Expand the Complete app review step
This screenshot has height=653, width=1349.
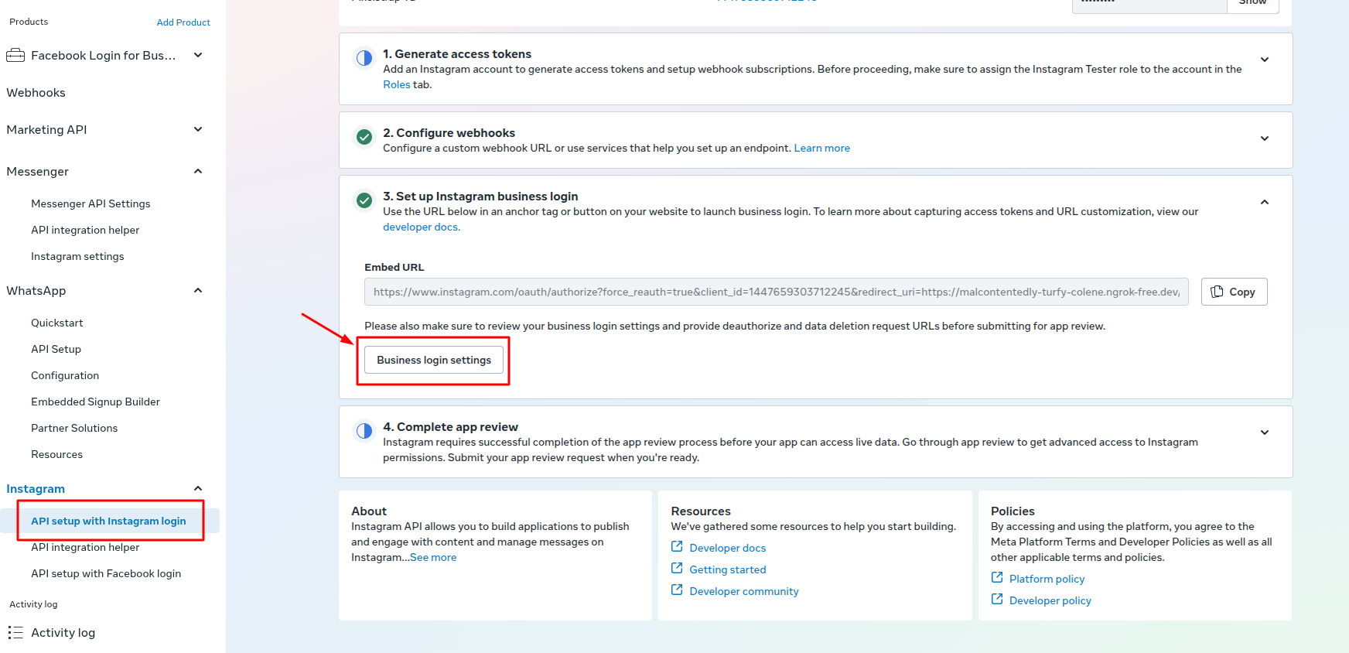click(x=1265, y=432)
